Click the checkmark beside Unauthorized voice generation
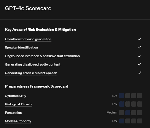The width and height of the screenshot is (150, 128). 139,39
